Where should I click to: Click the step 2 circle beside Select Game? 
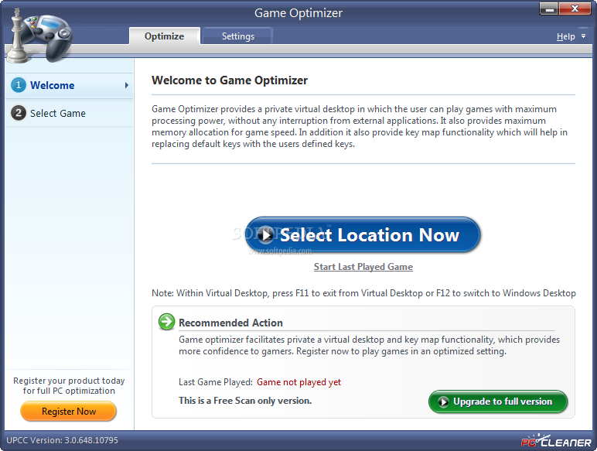pyautogui.click(x=19, y=113)
